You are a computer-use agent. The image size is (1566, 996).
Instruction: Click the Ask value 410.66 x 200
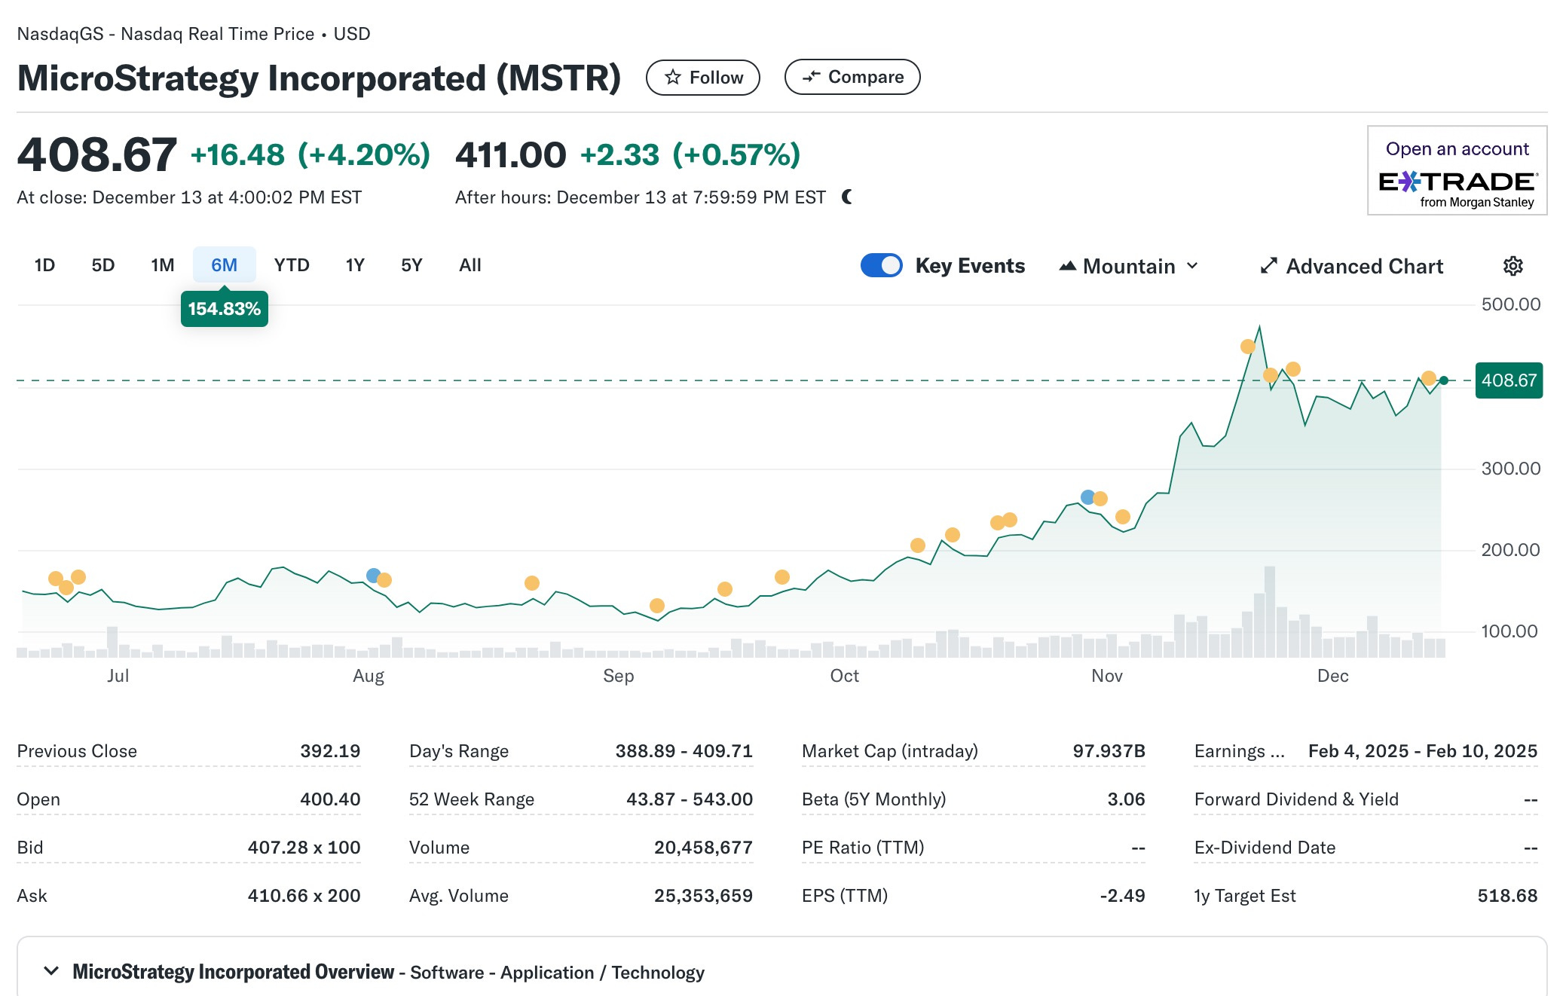(x=304, y=896)
